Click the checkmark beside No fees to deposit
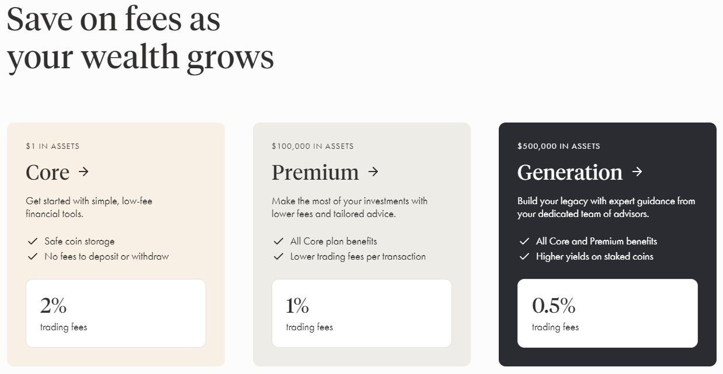The image size is (723, 374). pos(33,256)
